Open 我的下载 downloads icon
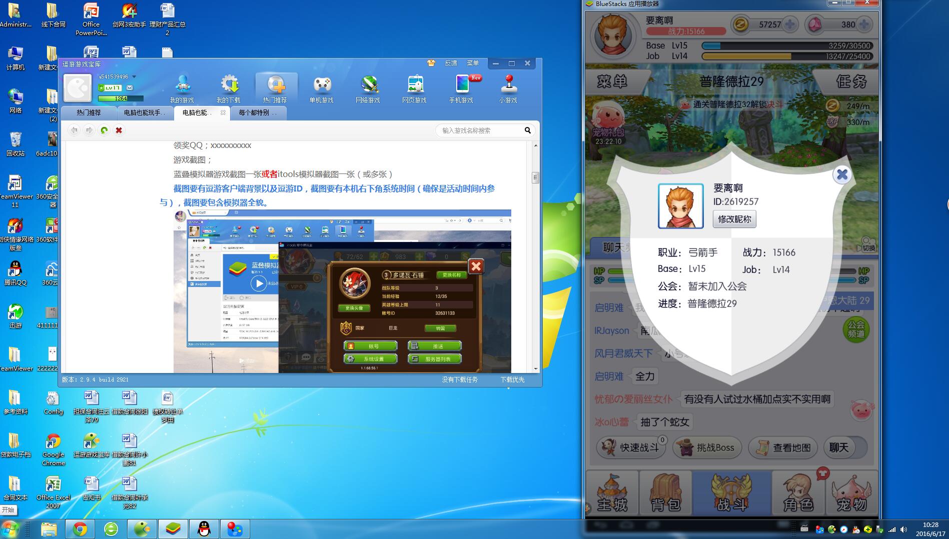 click(229, 89)
